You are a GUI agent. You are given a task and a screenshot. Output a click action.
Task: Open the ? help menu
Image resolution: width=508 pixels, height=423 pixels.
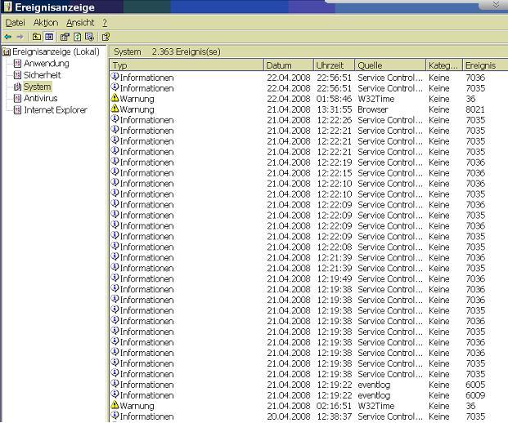point(105,23)
